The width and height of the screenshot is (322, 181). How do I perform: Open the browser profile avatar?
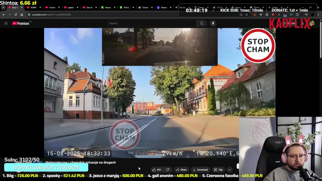tap(312, 15)
